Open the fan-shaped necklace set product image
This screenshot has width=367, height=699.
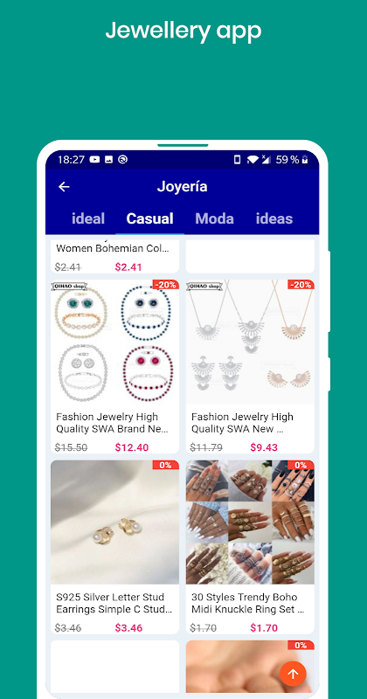coord(250,342)
